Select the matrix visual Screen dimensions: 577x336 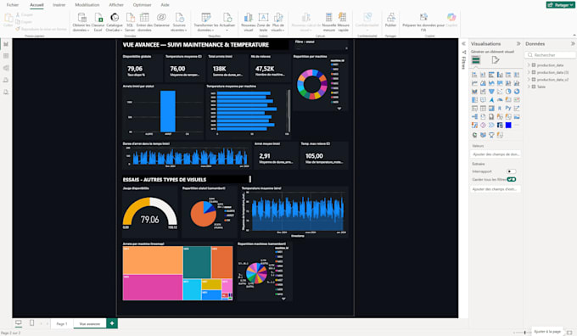coord(491,109)
